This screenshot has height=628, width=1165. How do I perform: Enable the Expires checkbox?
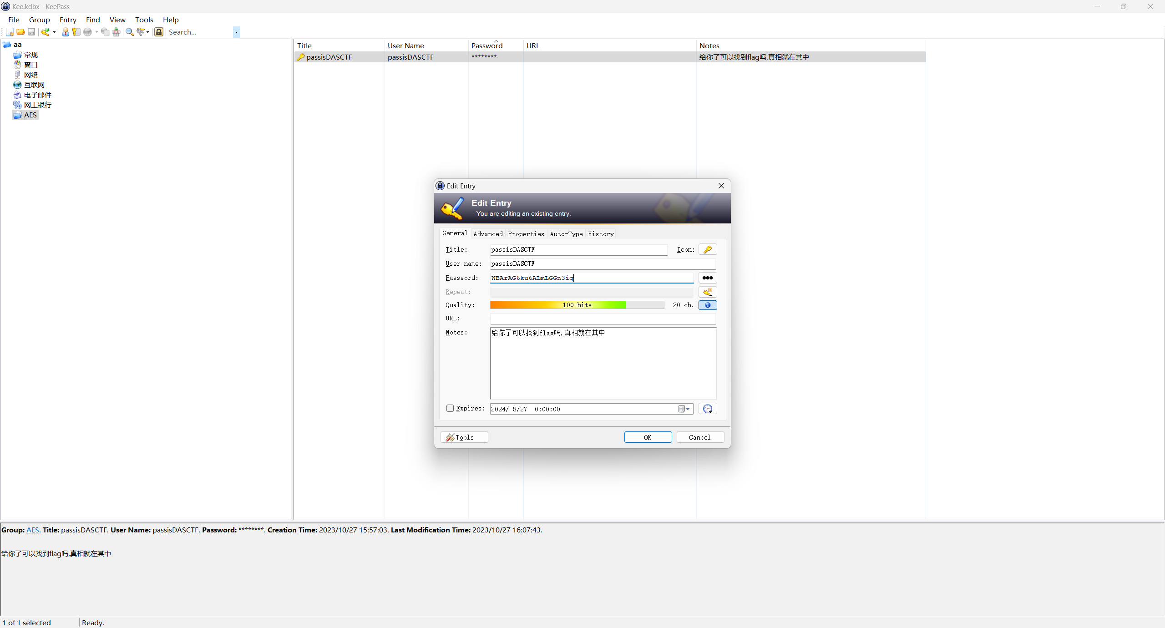[x=450, y=408]
